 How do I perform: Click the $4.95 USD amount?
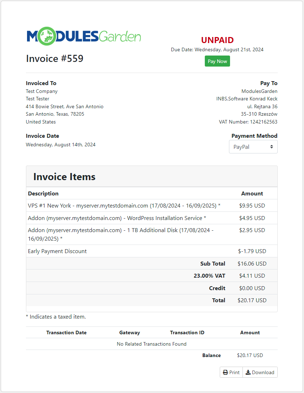click(252, 218)
